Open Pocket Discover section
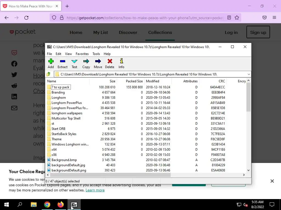Image resolution: width=281 pixels, height=210 pixels. coord(128,33)
